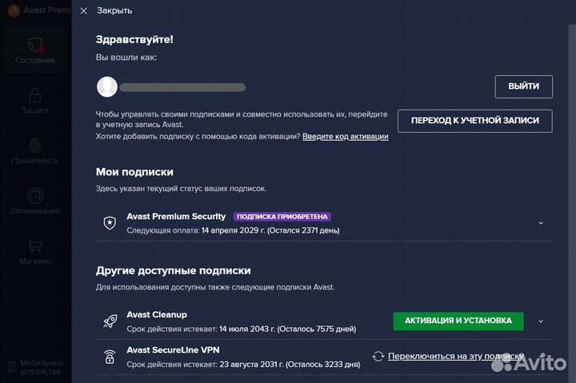The width and height of the screenshot is (576, 383).
Task: Open Магазин section in the sidebar
Action: tap(35, 252)
